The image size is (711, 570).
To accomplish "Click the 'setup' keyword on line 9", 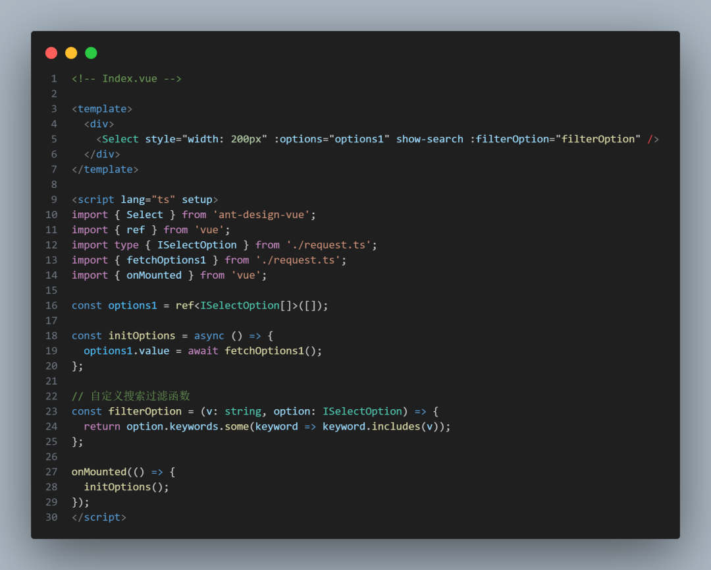I will point(197,200).
